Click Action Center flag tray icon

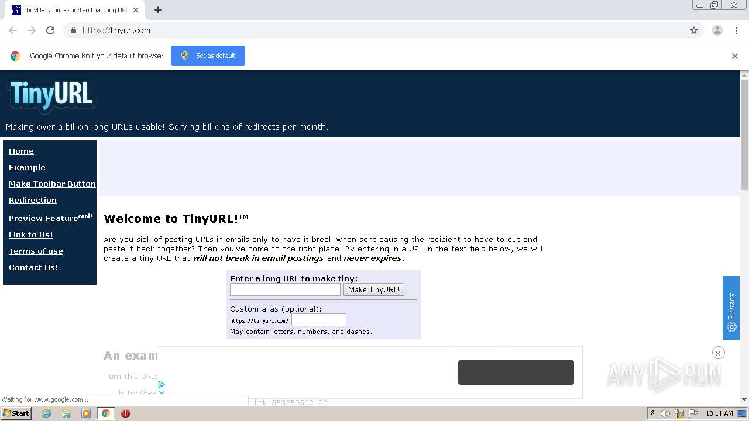click(694, 413)
